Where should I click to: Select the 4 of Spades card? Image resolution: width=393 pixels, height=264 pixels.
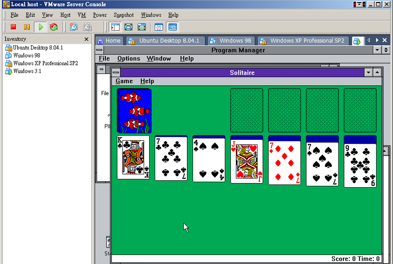point(209,160)
